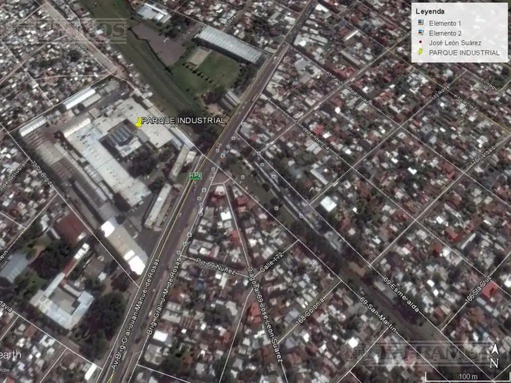The width and height of the screenshot is (511, 383).
Task: Click the PARQUE INDUSTRIAL map placemark label
Action: (x=183, y=121)
